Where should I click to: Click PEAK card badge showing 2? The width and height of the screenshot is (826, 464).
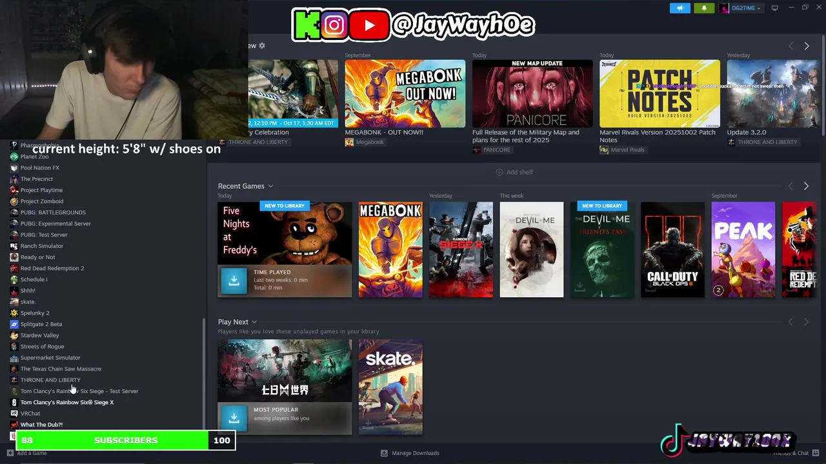[x=718, y=290]
